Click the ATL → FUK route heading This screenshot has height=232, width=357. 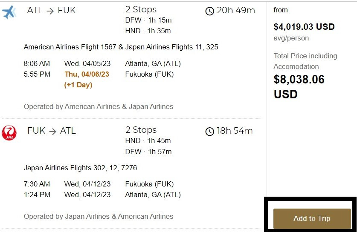(52, 10)
